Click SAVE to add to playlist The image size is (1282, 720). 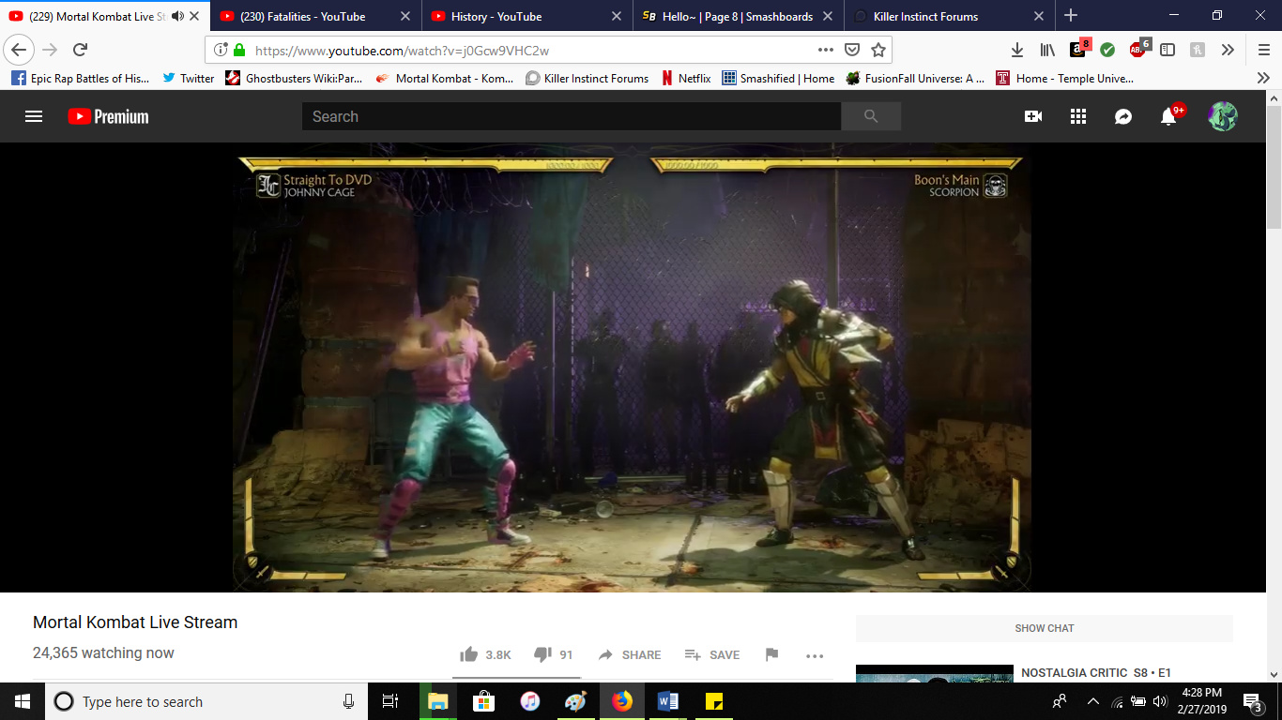tap(712, 654)
